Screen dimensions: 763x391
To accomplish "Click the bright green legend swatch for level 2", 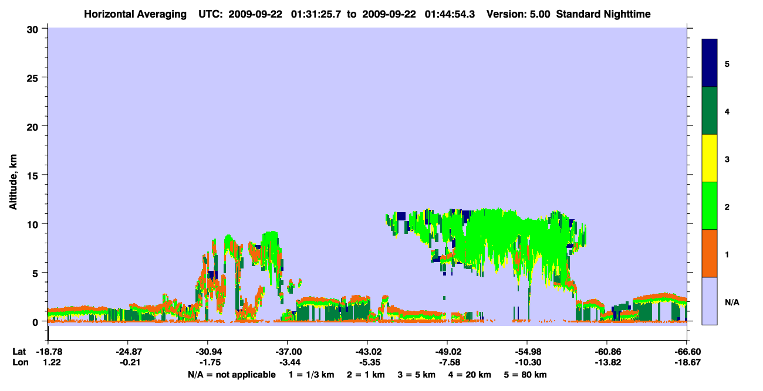I will [x=710, y=206].
